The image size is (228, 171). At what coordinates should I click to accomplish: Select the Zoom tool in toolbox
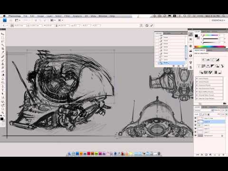coord(2,112)
